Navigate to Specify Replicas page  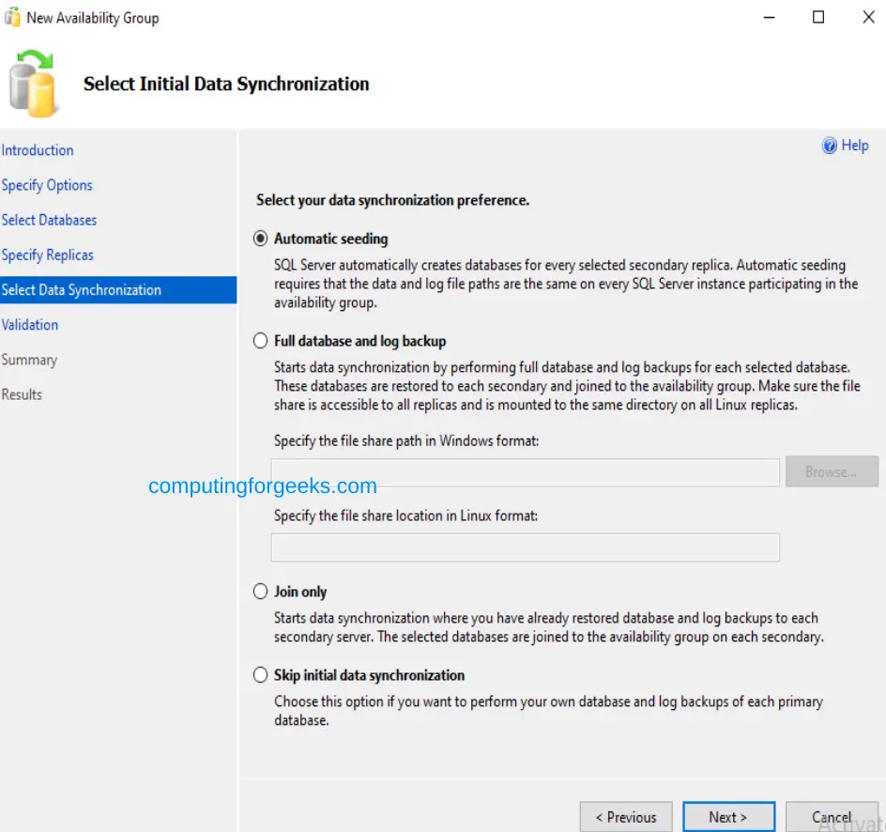48,254
